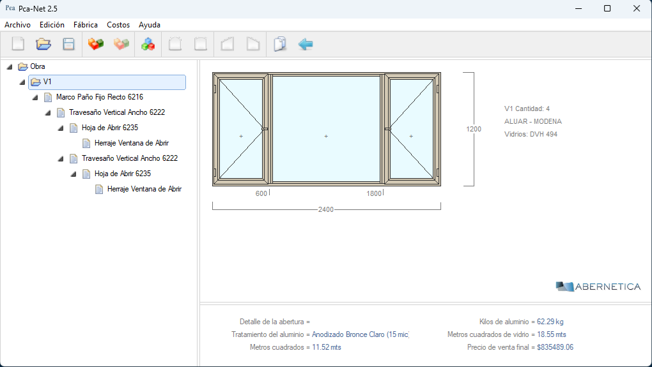Collapse the second Hoja de Abrir 6235 node
Image resolution: width=652 pixels, height=367 pixels.
(74, 174)
